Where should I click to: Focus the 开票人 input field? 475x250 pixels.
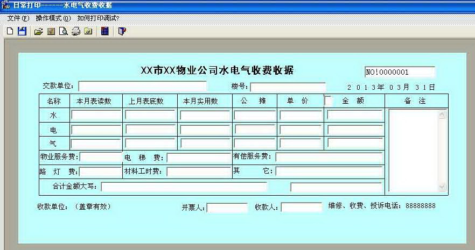coord(227,208)
